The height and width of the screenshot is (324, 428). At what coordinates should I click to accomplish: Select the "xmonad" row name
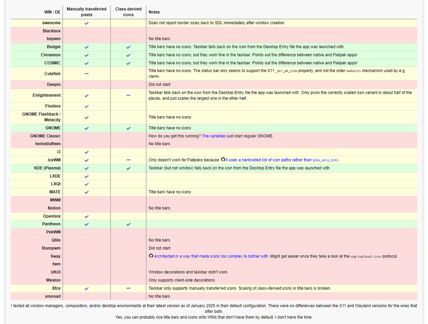coord(53,296)
